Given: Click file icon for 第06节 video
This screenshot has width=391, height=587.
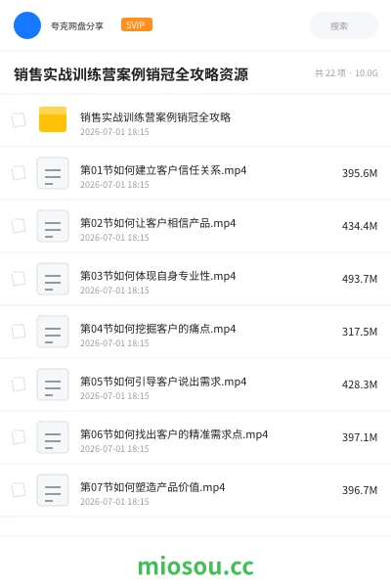Looking at the screenshot, I should tap(53, 437).
